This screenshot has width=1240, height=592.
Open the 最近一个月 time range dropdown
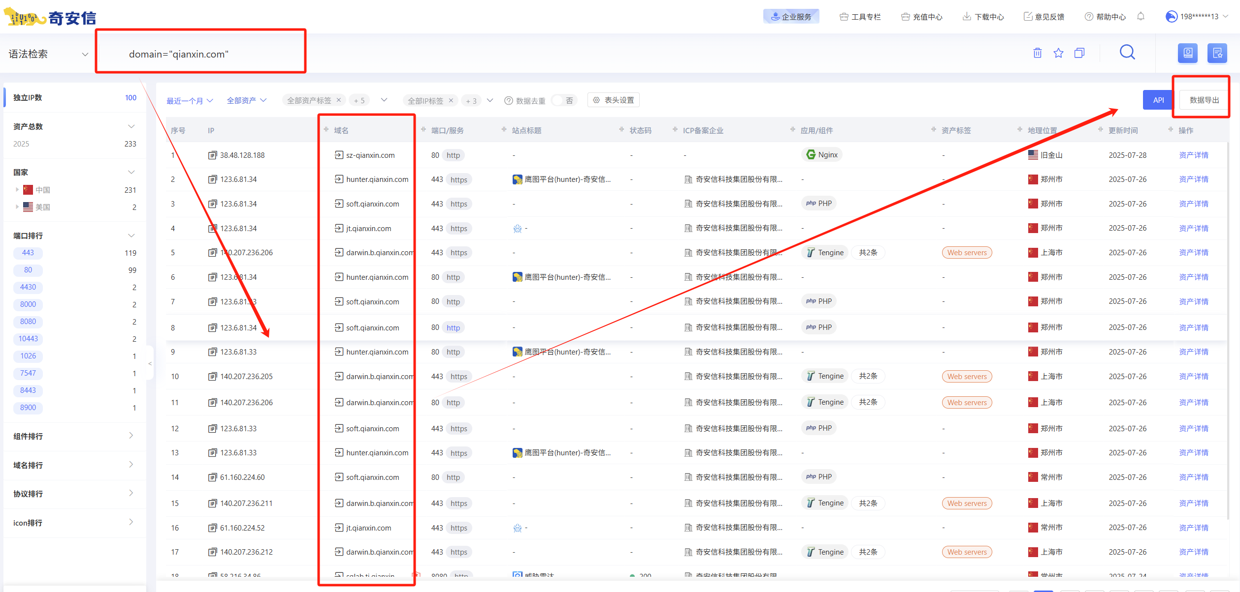pyautogui.click(x=190, y=101)
